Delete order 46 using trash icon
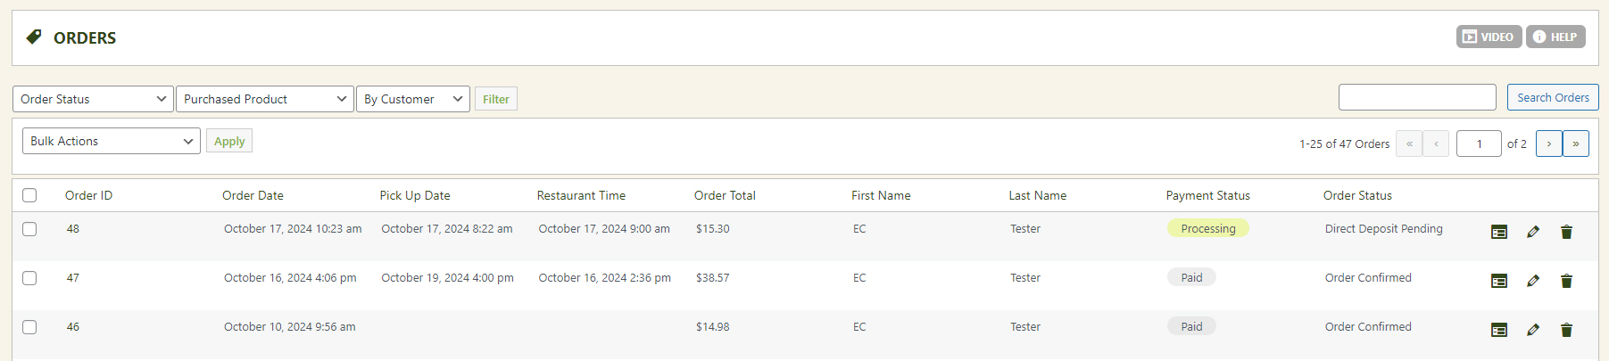Viewport: 1609px width, 361px height. point(1566,331)
